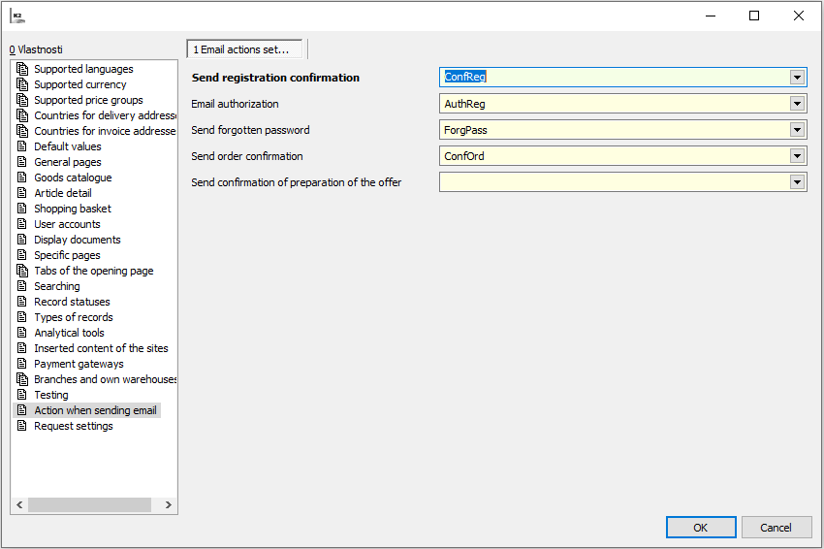This screenshot has width=824, height=549.
Task: Select the Vlastnosti panel header
Action: [x=37, y=49]
